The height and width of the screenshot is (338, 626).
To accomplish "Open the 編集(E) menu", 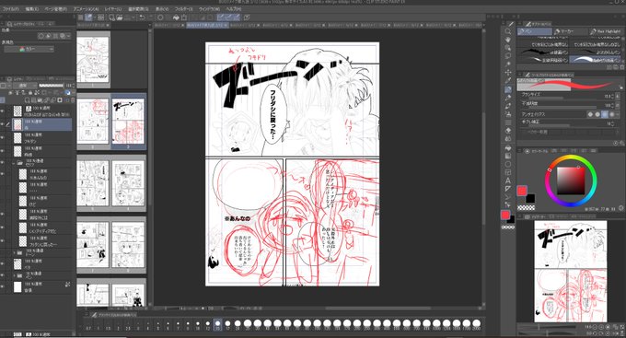I will (x=32, y=8).
